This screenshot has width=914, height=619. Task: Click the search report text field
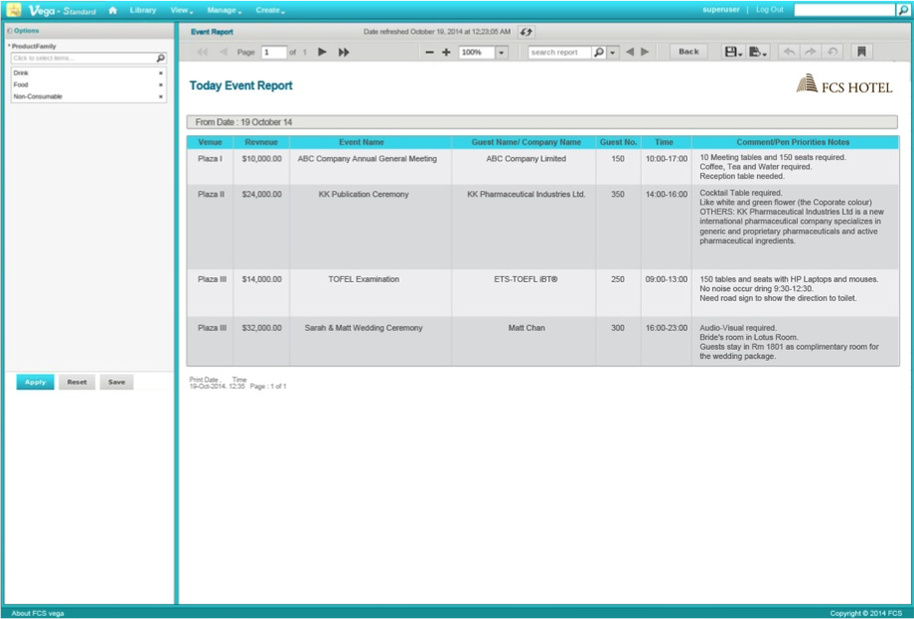[559, 53]
